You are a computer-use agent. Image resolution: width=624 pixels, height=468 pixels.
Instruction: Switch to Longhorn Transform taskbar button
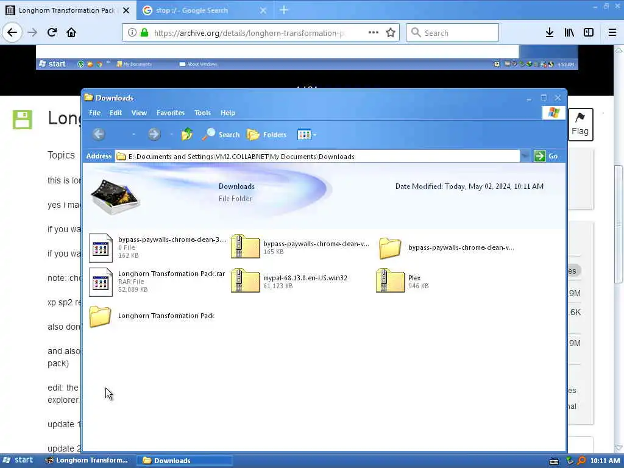[x=87, y=461]
